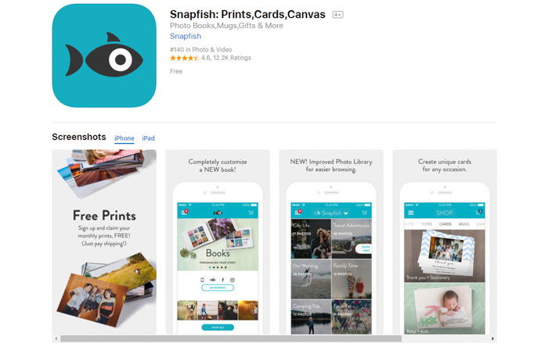Click the star rating icons

[x=184, y=58]
